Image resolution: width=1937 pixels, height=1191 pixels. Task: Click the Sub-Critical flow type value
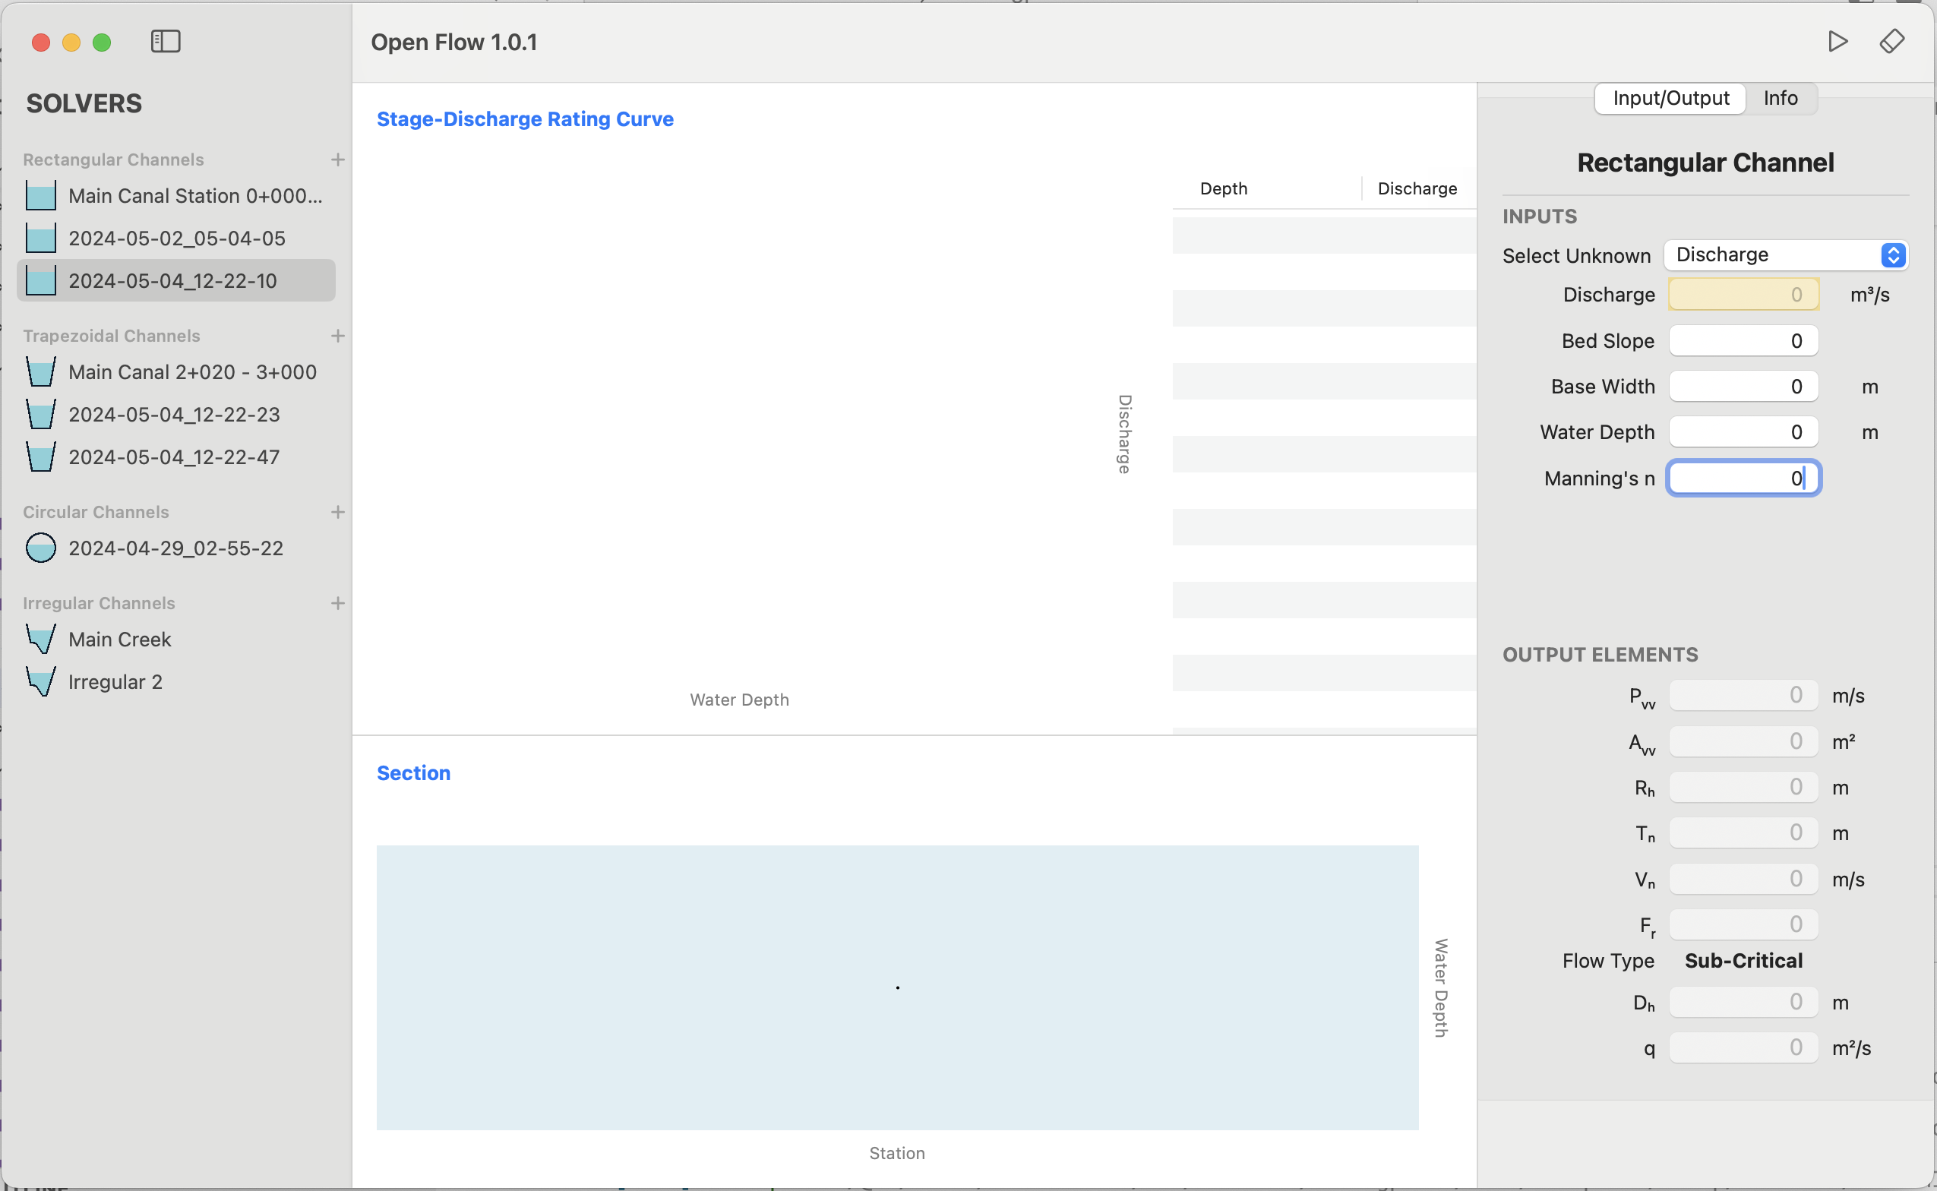(1743, 961)
